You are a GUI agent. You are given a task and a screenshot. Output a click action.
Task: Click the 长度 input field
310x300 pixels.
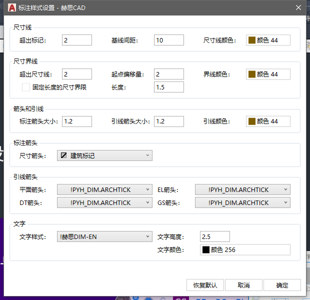(169, 87)
